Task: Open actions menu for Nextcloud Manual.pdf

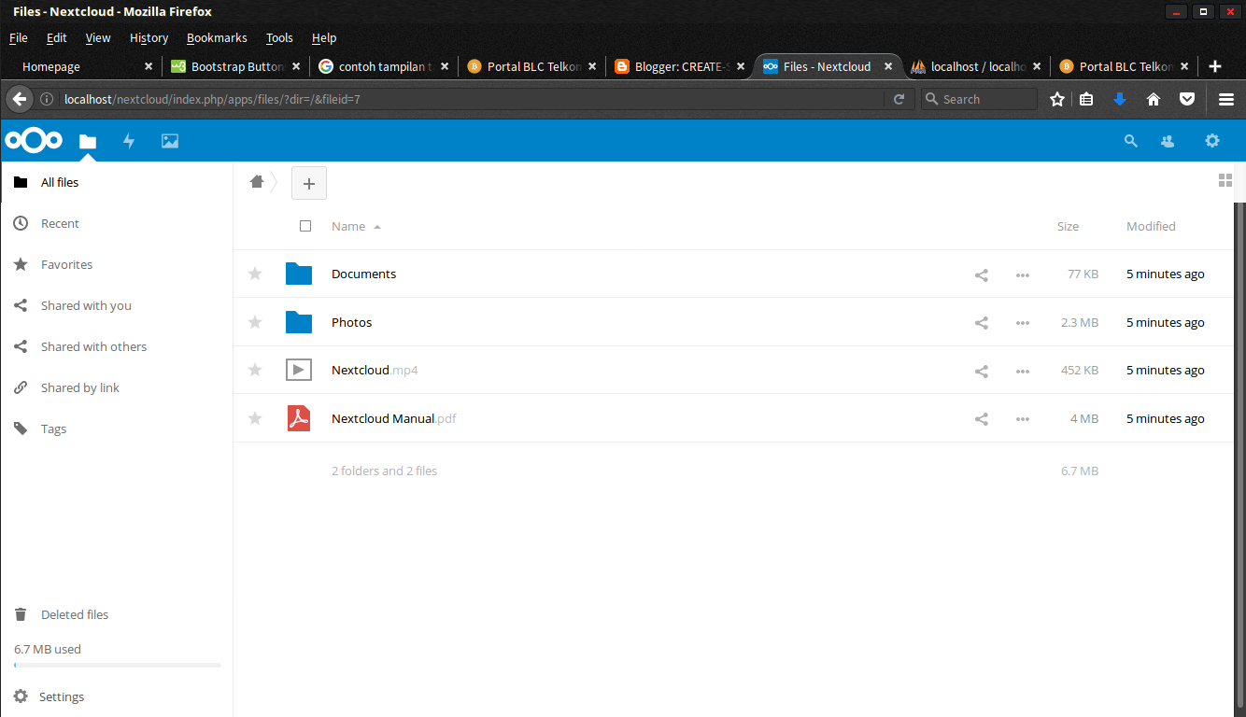Action: pyautogui.click(x=1022, y=418)
